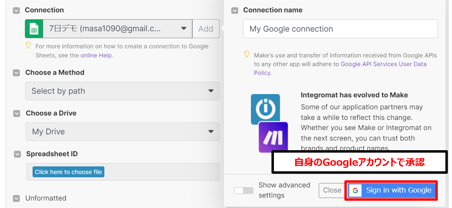Open Google API Services User Data Policy link

point(340,69)
